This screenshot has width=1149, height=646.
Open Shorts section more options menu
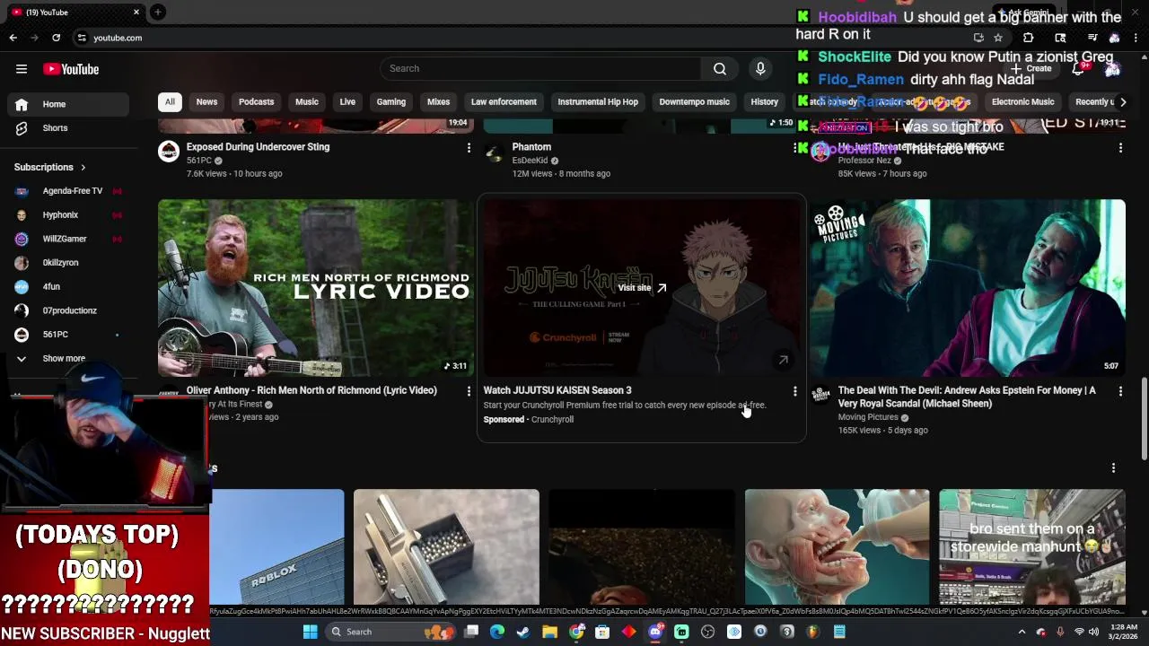pyautogui.click(x=1113, y=468)
